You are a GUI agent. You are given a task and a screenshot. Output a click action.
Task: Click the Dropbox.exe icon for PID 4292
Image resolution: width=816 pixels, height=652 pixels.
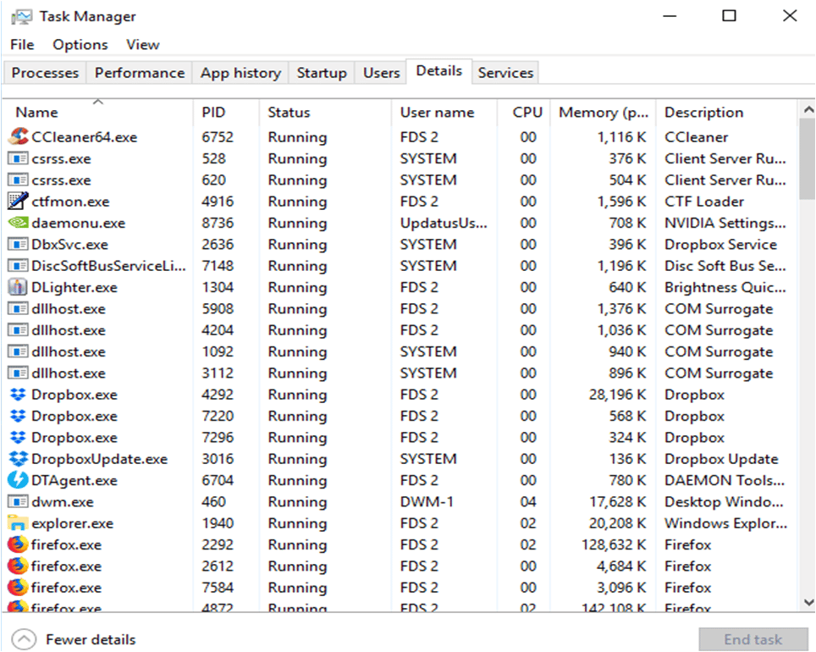tap(19, 395)
